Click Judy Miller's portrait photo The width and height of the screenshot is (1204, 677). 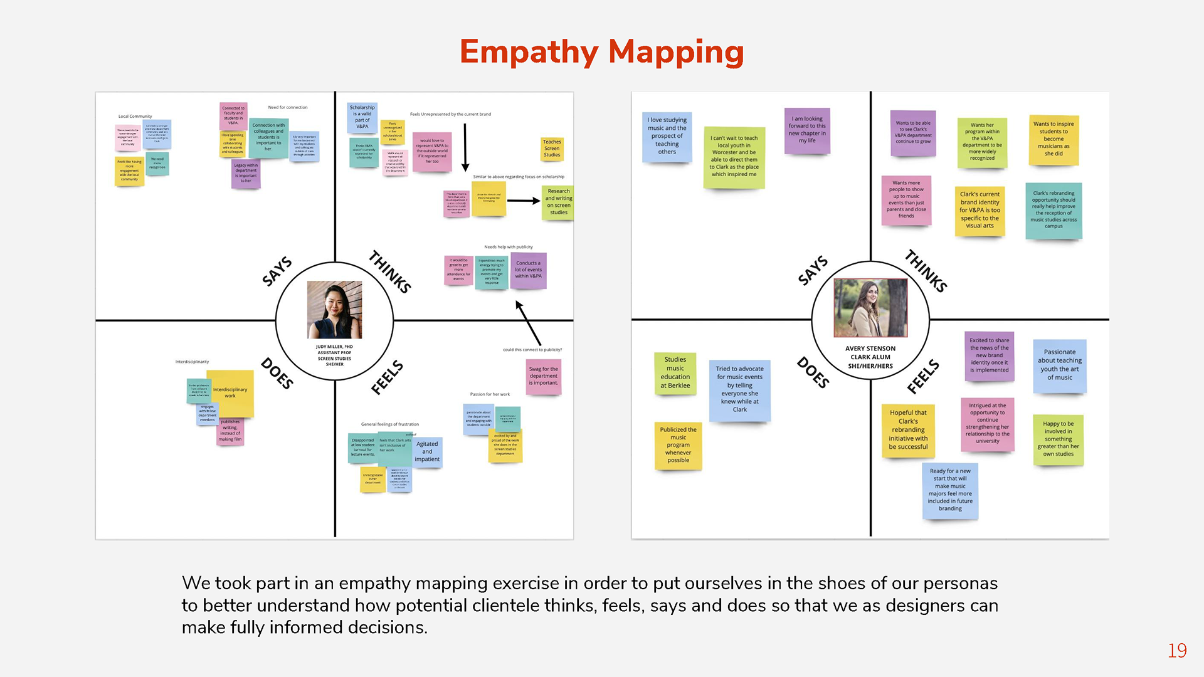tap(334, 310)
